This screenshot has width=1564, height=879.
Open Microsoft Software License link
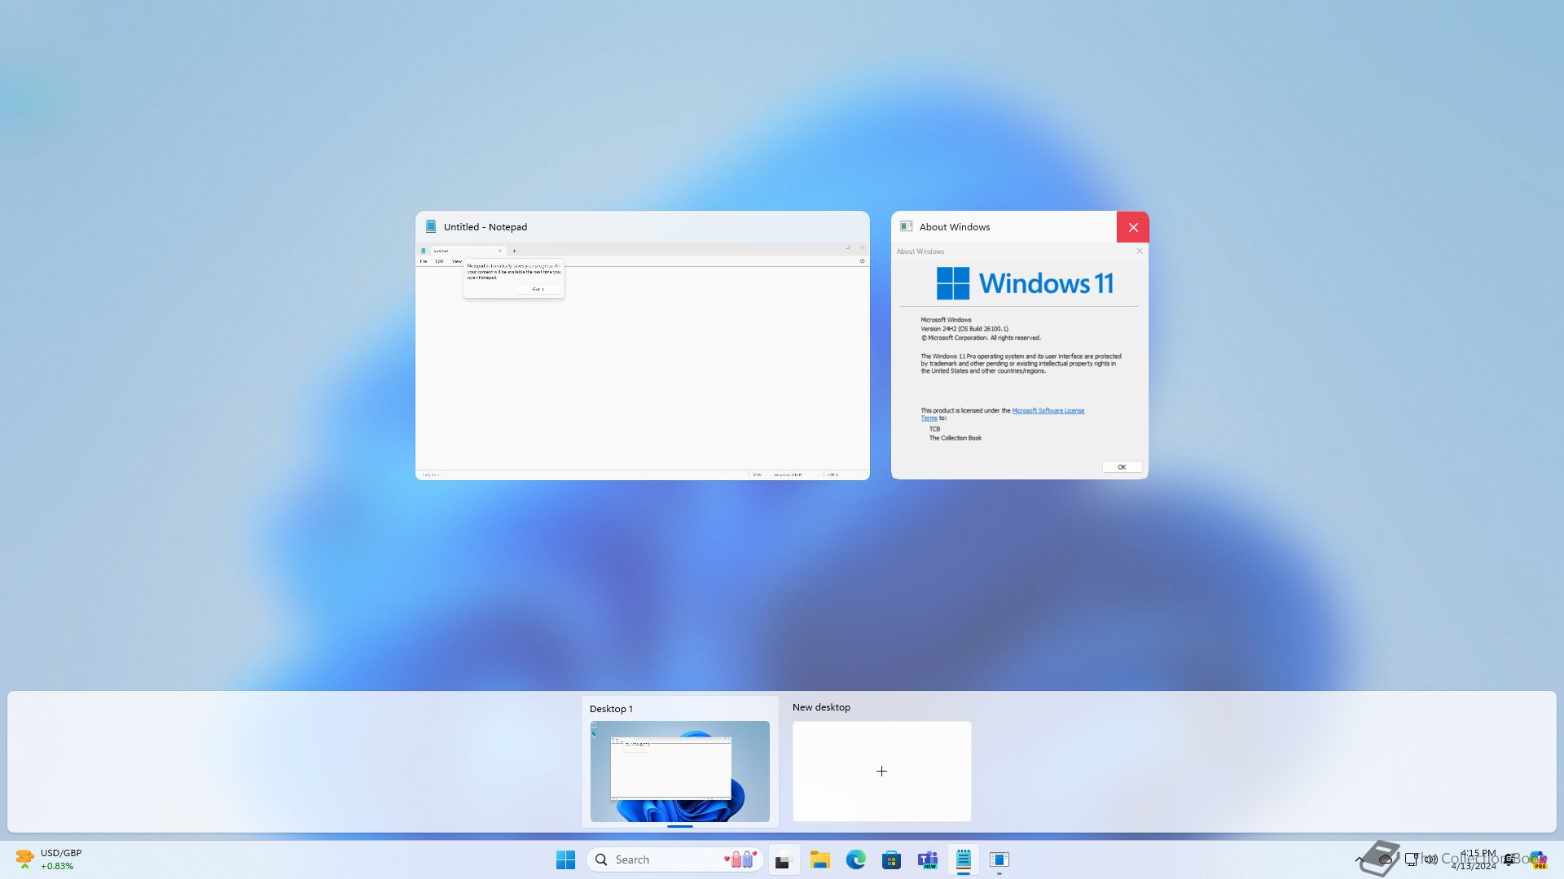point(1048,411)
